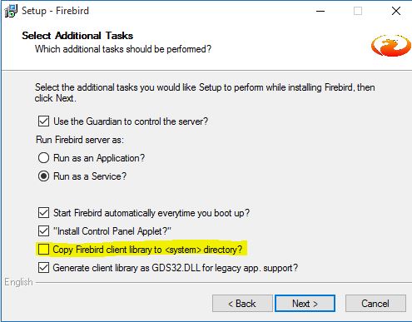Click the English language label
The image size is (412, 322).
point(18,282)
